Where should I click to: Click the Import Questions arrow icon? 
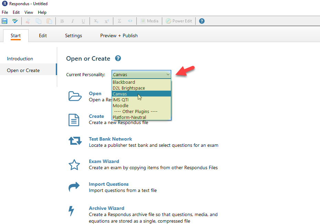74,186
